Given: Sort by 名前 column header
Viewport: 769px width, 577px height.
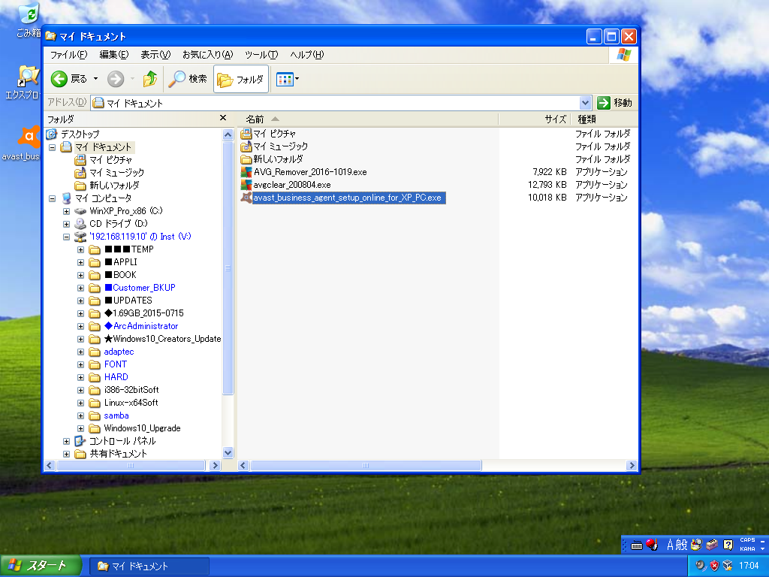Looking at the screenshot, I should coord(368,119).
